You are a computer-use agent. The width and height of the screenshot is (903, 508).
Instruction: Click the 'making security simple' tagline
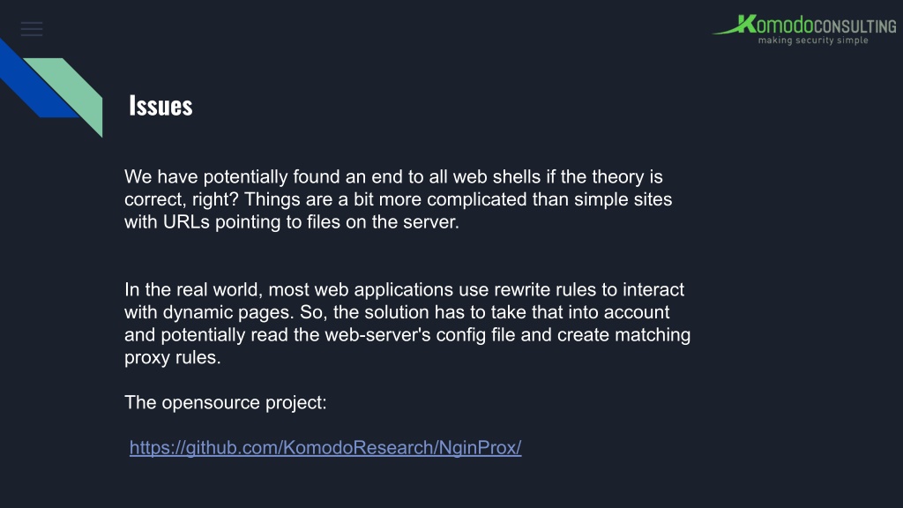(813, 41)
